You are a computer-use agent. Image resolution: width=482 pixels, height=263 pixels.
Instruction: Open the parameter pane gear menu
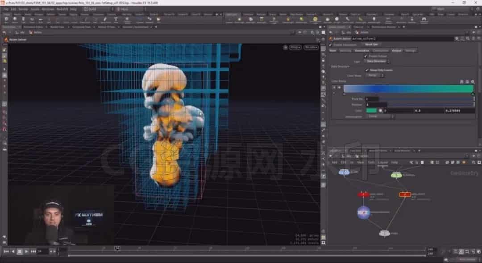point(457,39)
